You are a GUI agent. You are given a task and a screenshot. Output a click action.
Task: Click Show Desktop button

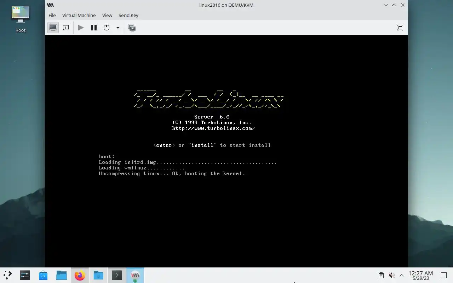tap(443, 275)
